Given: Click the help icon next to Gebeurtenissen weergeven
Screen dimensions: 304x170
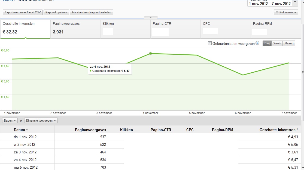Looking at the screenshot, I should (257, 43).
